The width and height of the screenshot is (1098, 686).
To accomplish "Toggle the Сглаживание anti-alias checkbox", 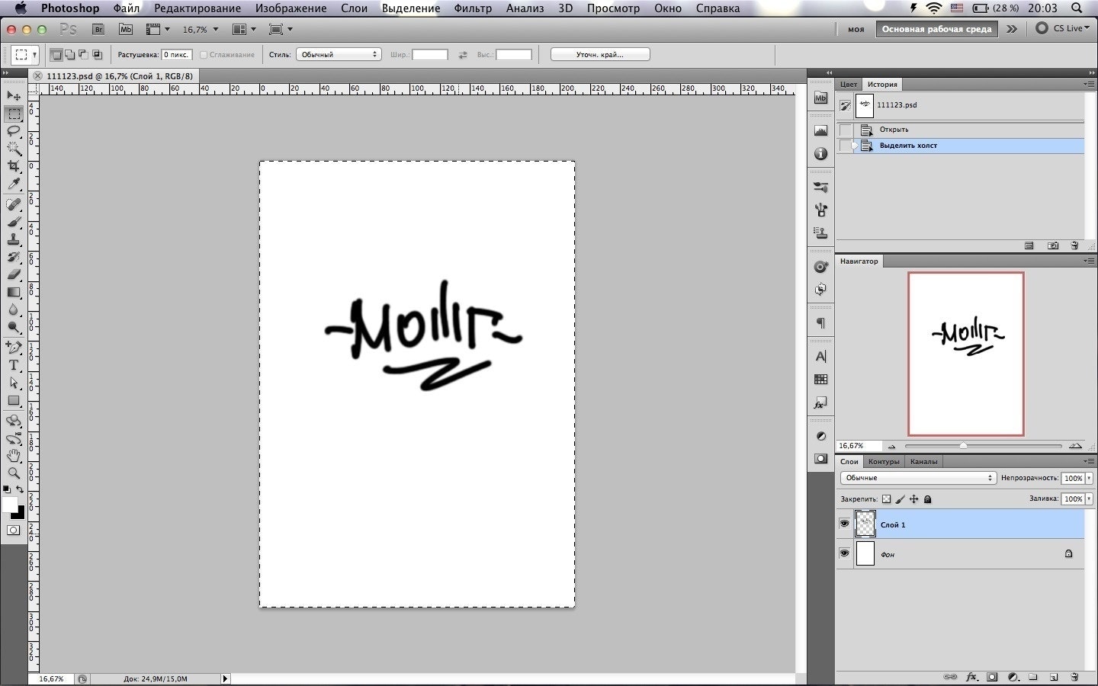I will tap(204, 55).
